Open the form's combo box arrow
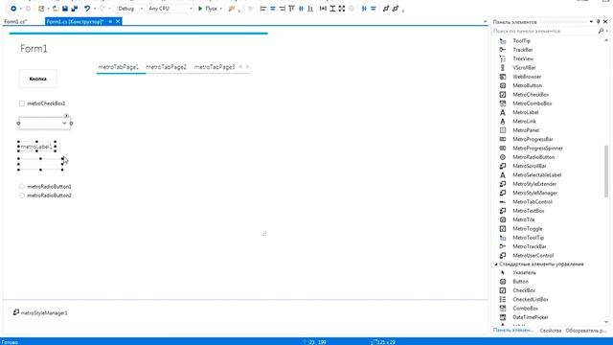Image resolution: width=613 pixels, height=345 pixels. click(x=64, y=124)
